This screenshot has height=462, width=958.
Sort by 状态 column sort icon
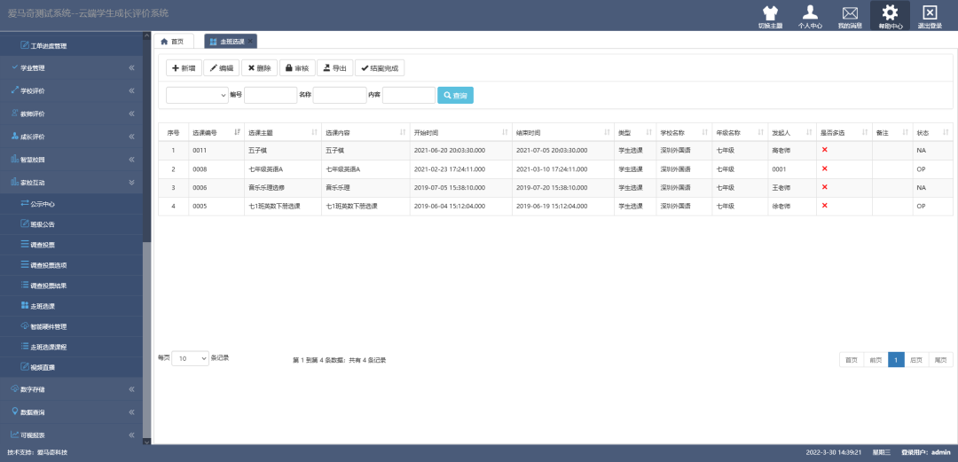coord(946,133)
